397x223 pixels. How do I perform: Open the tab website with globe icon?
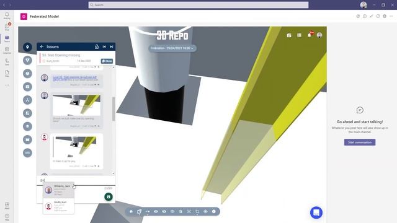tap(385, 16)
